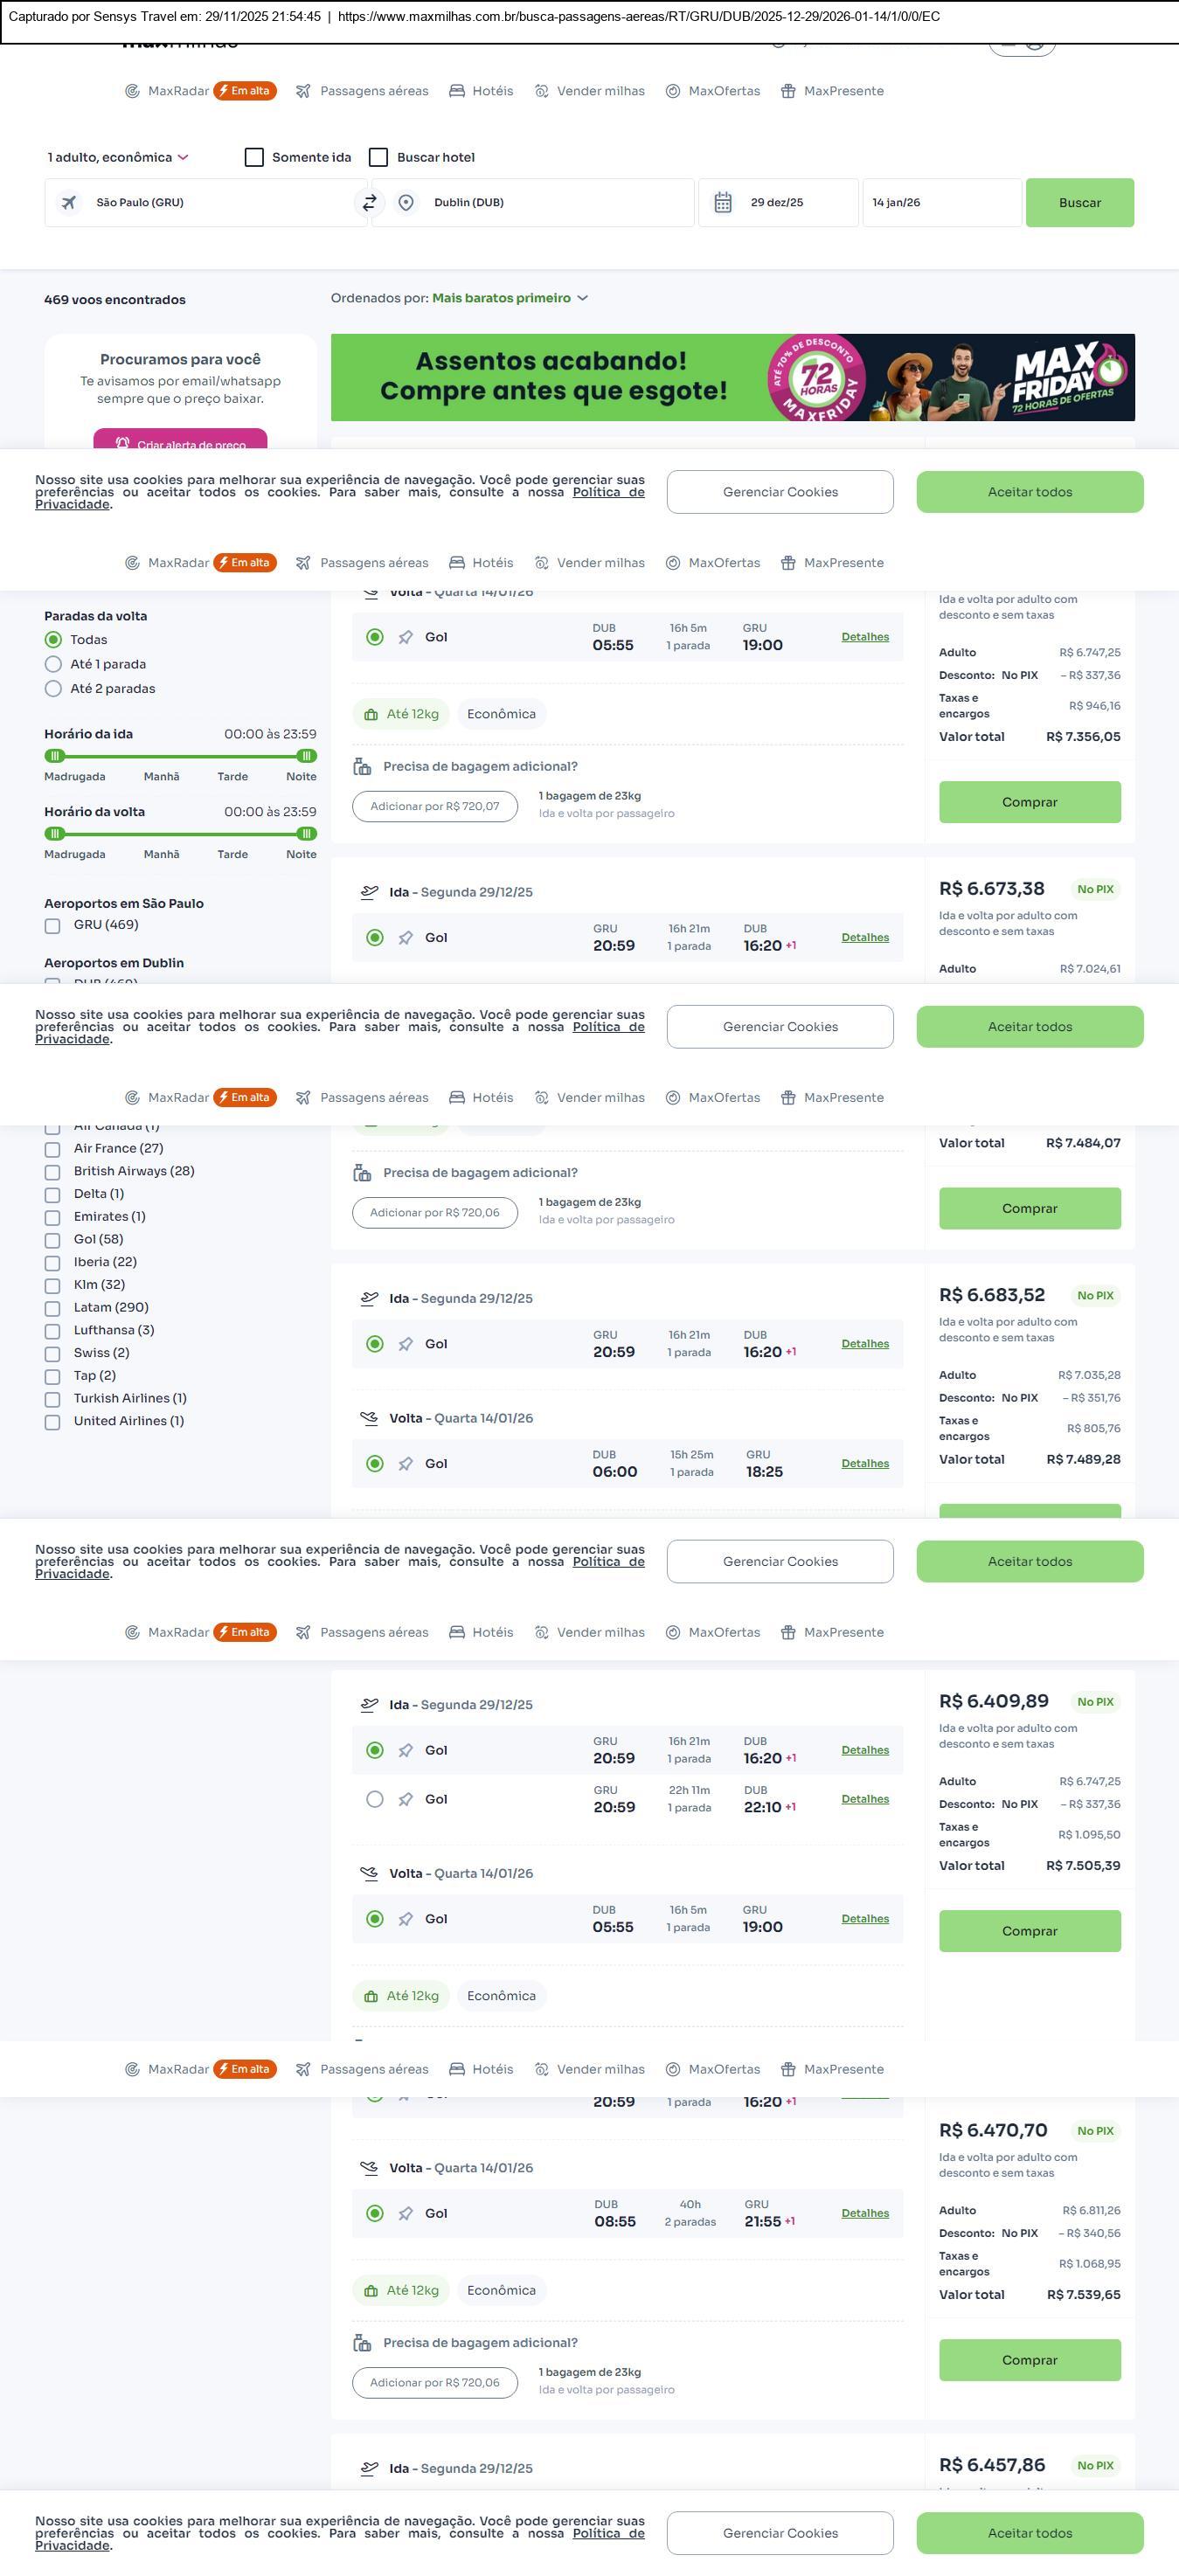Expand the Mais baratos primeiro sort dropdown
1179x2576 pixels.
pyautogui.click(x=509, y=298)
